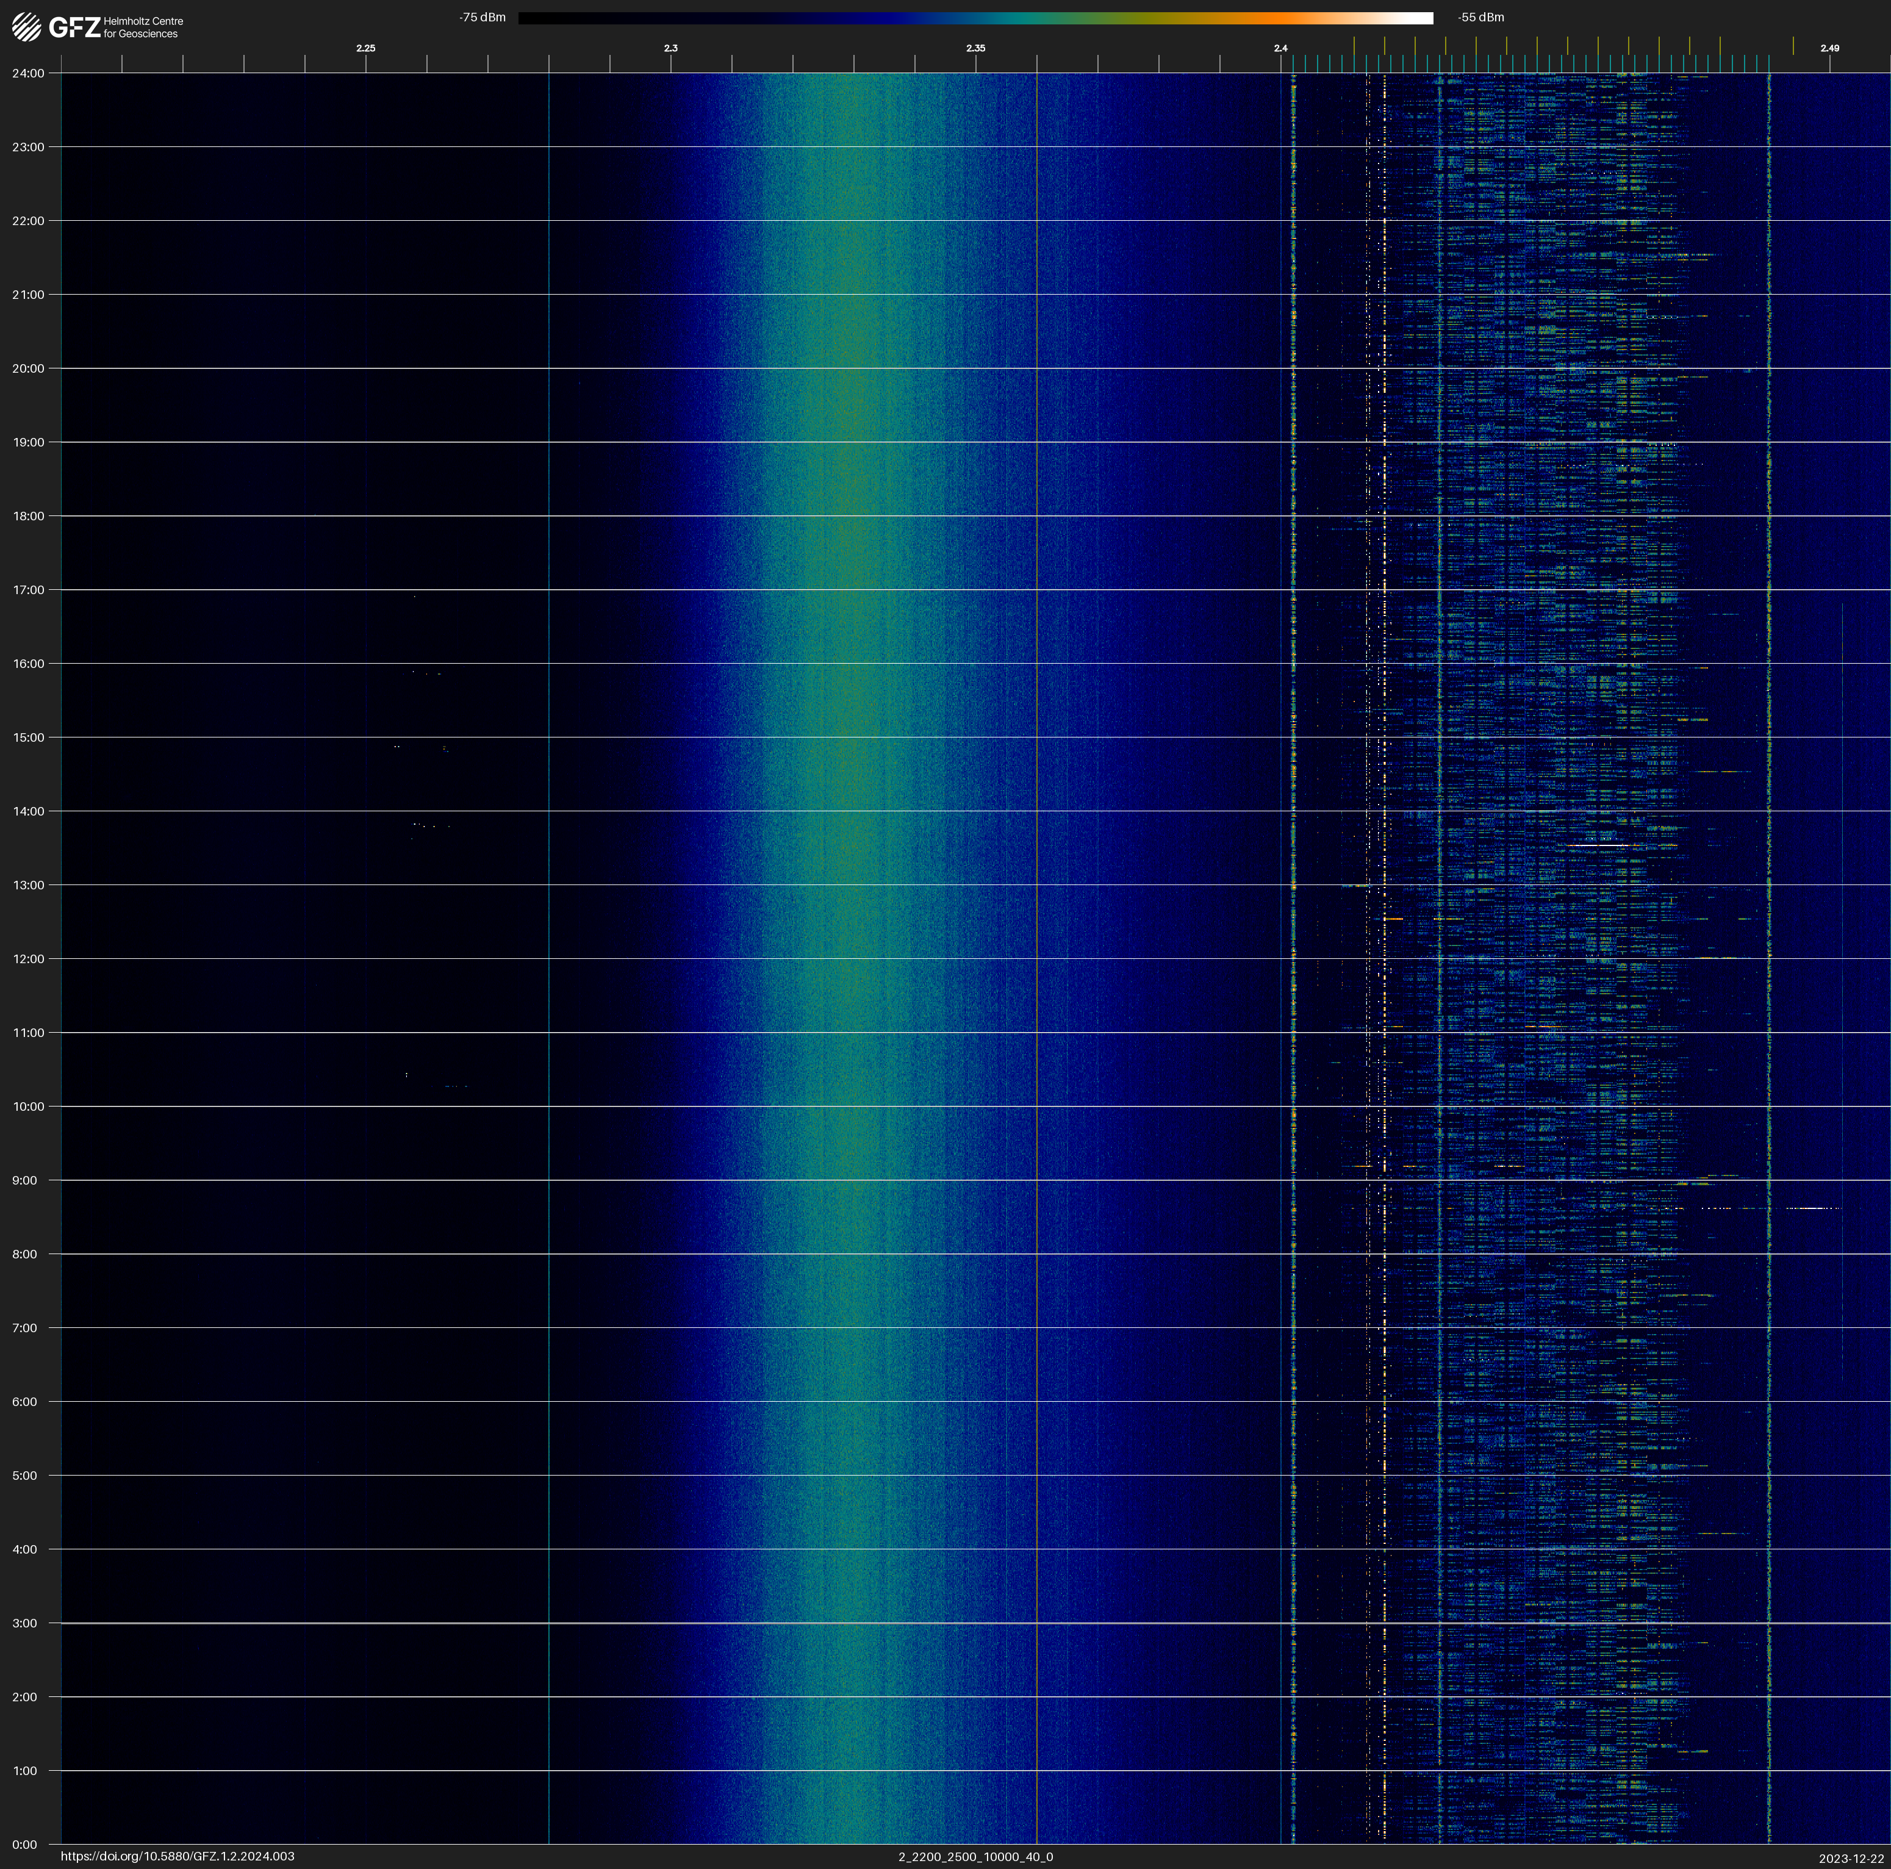1891x1869 pixels.
Task: Select the 2.35 frequency axis label
Action: click(975, 48)
